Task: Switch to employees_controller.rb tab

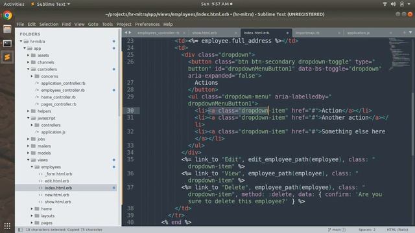Action: (158, 33)
